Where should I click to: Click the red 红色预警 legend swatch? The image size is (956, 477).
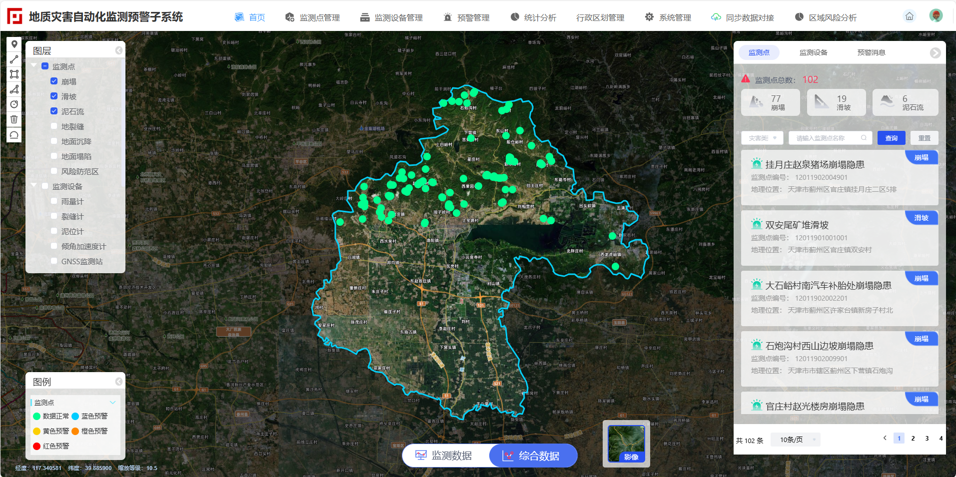tap(36, 446)
